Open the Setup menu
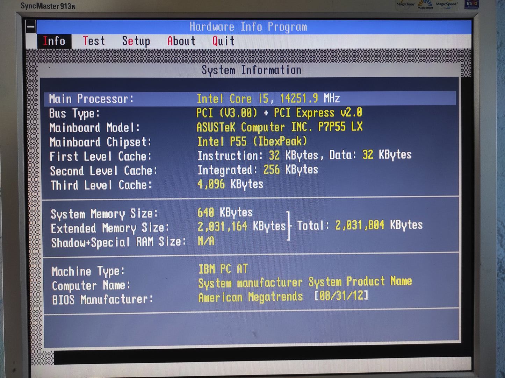 click(x=136, y=41)
